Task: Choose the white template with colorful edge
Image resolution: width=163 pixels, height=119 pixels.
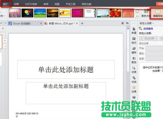Action: [90, 13]
